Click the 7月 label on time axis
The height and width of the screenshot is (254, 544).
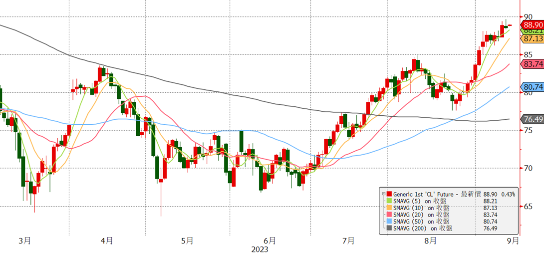point(348,240)
